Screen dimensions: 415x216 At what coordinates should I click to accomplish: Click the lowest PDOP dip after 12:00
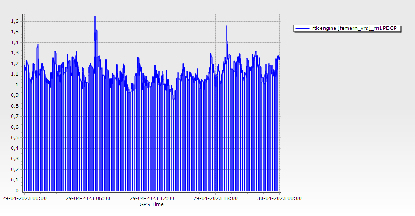[174, 99]
